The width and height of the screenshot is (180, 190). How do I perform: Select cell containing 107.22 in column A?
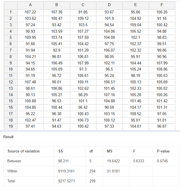30,12
